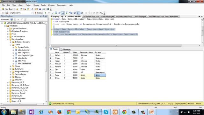Expand the Views folder
The width and height of the screenshot is (204, 115).
coord(11,66)
